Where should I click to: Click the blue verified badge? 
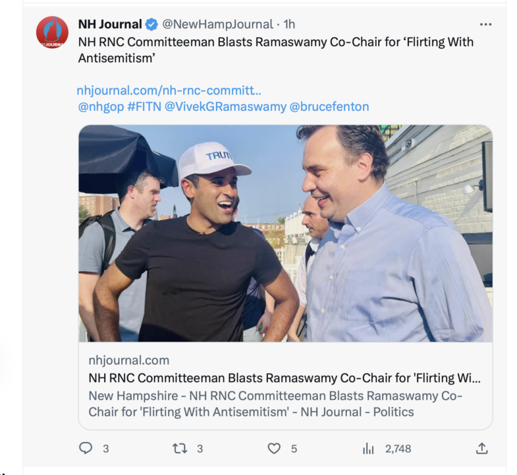point(151,24)
